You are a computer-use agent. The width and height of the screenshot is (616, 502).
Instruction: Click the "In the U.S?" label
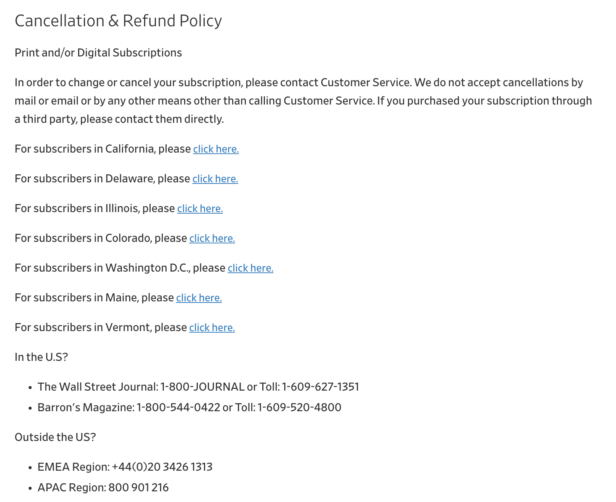pyautogui.click(x=41, y=357)
